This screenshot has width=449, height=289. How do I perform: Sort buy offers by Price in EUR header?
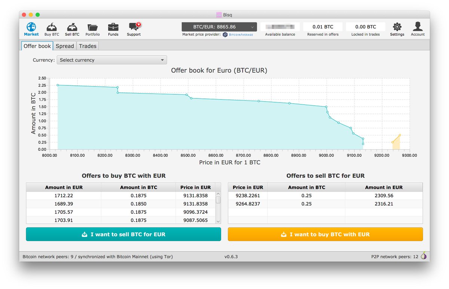(195, 187)
